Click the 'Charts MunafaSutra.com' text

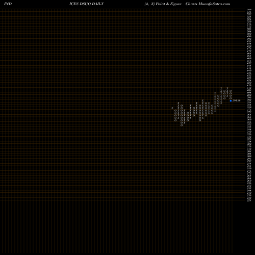click(208, 4)
